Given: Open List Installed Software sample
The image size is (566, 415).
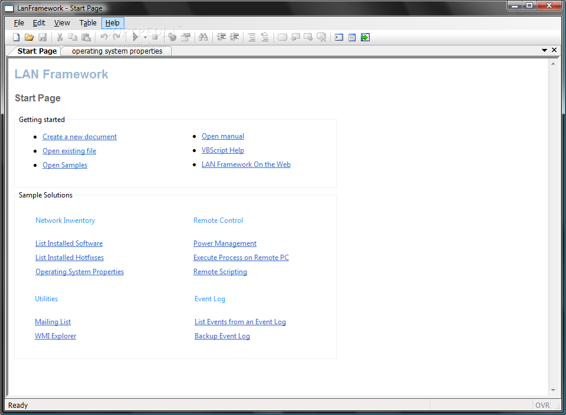Looking at the screenshot, I should 69,243.
